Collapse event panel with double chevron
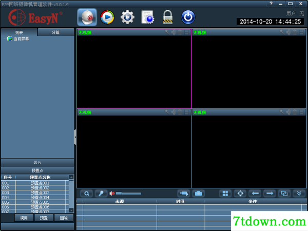Viewport: 308px width, 231px height. tap(299, 194)
